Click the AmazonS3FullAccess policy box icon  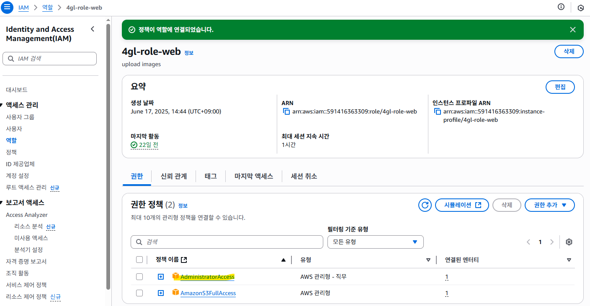click(x=176, y=293)
